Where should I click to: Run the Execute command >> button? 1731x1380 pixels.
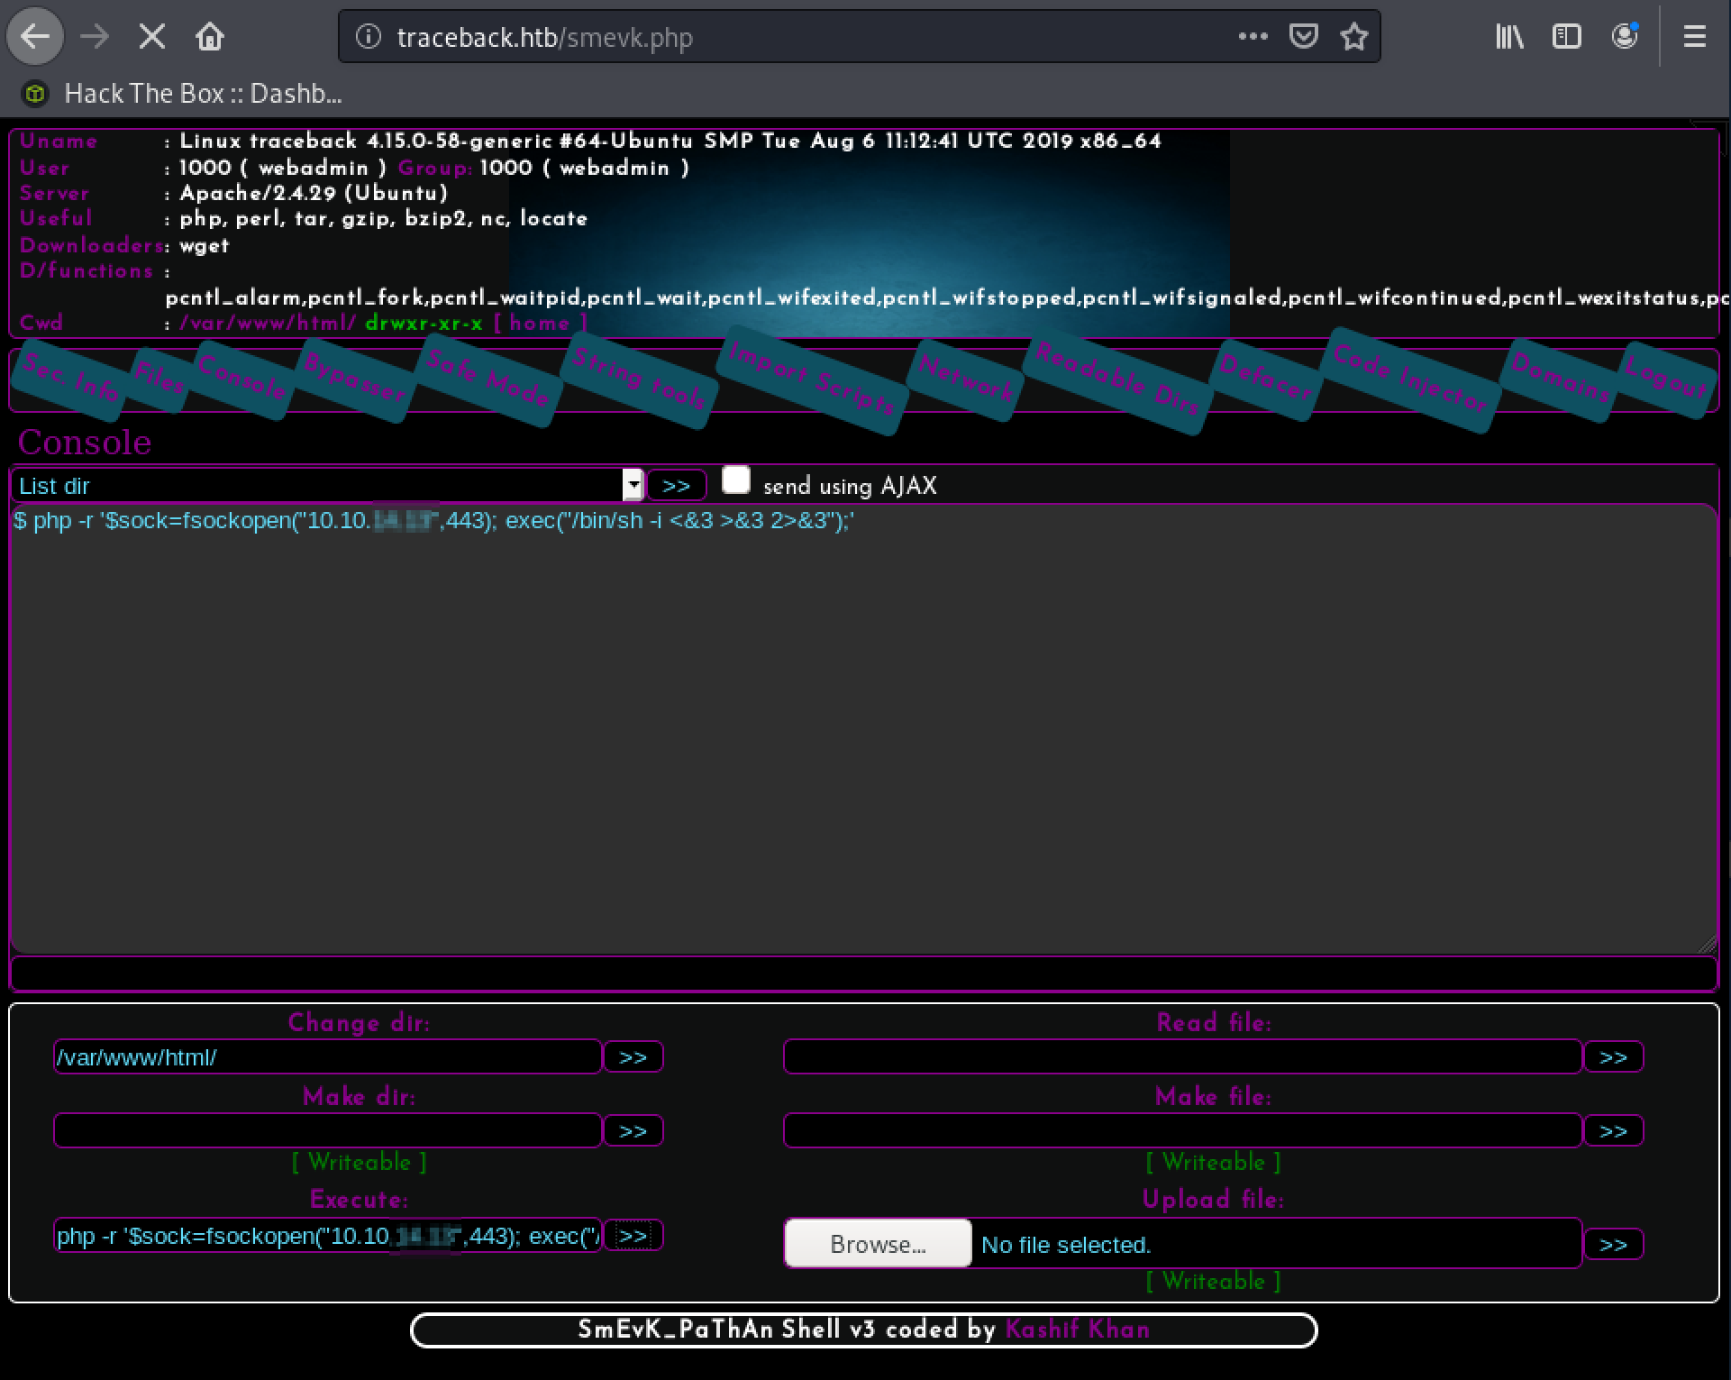[x=633, y=1235]
